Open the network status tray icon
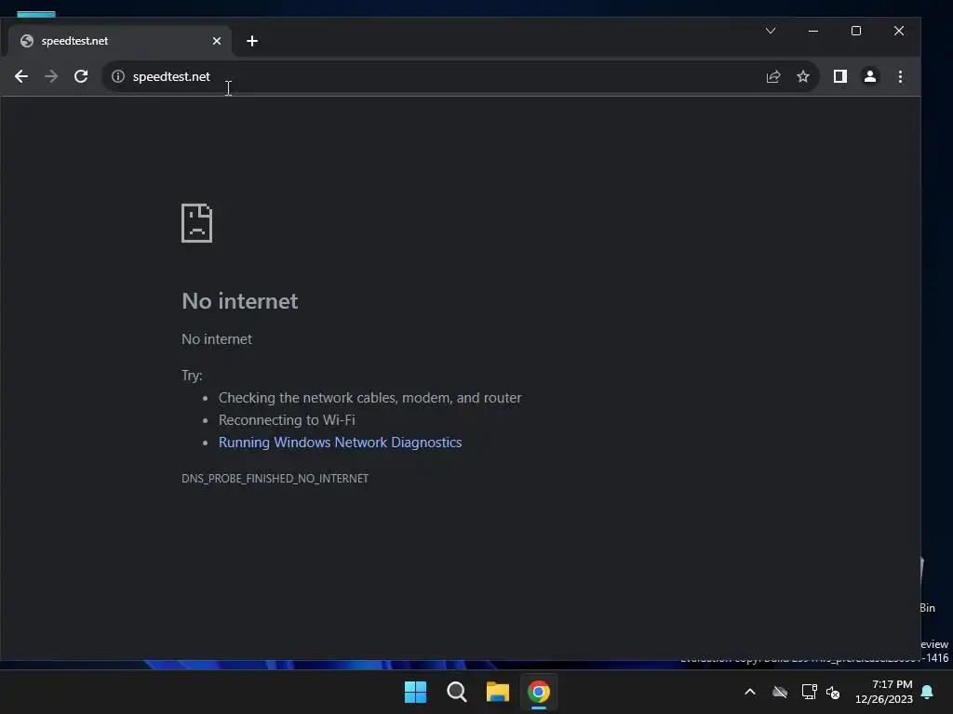 [809, 692]
